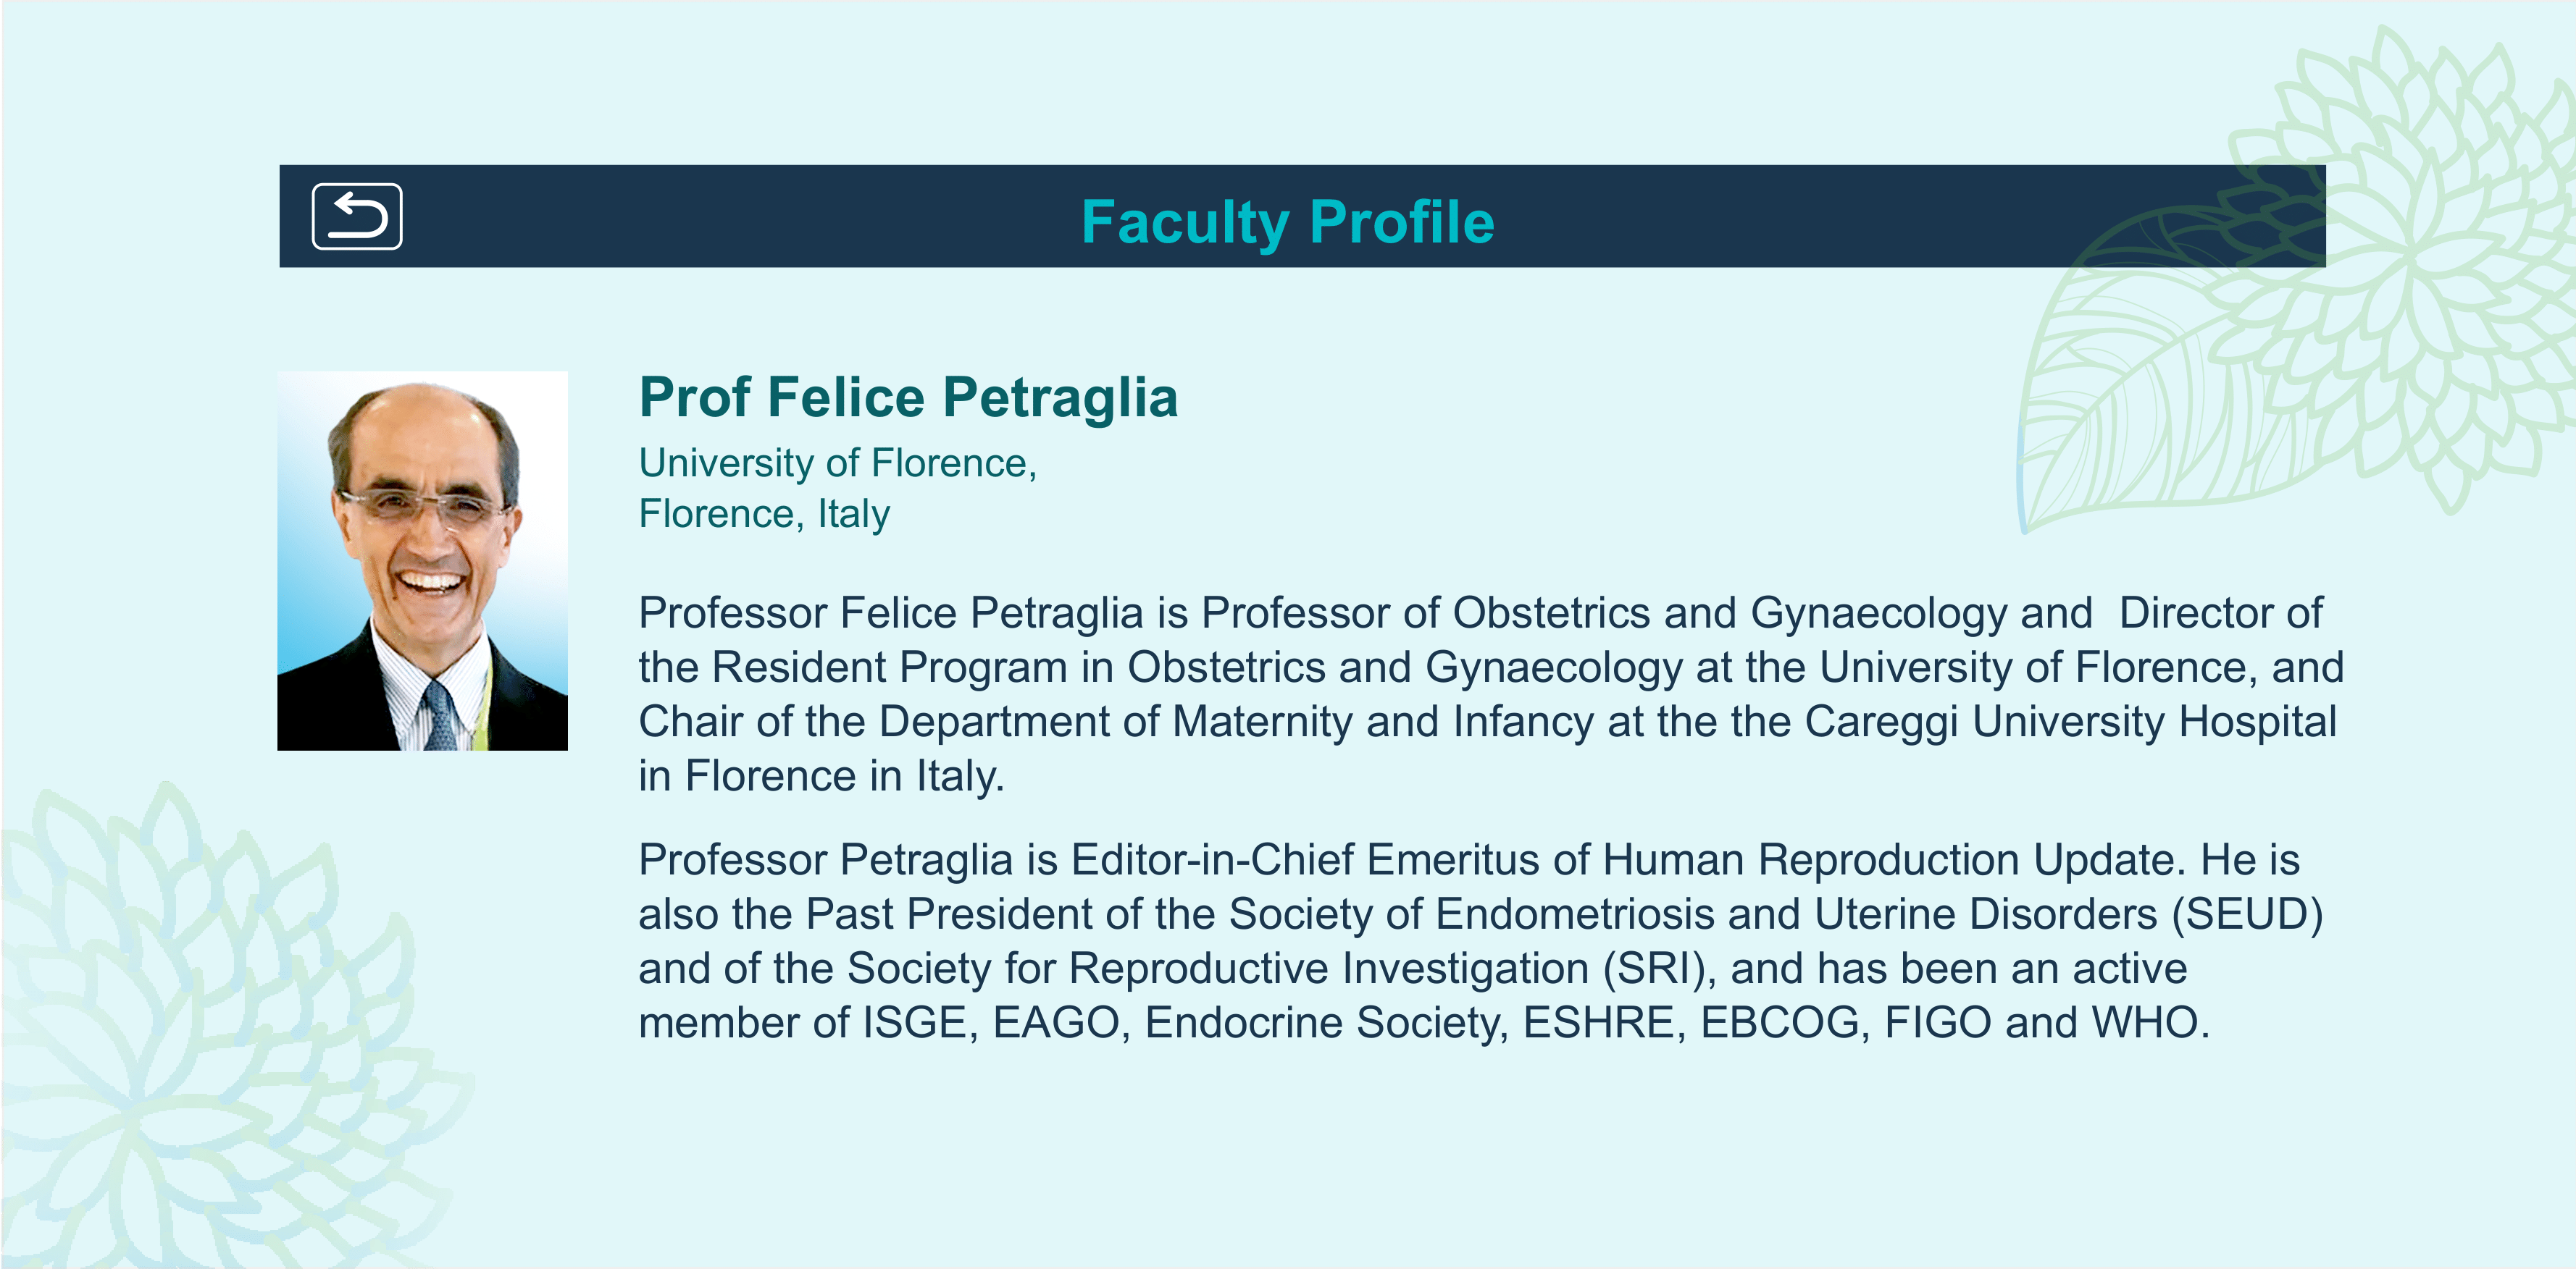Select the Faculty Profile header title
Image resolution: width=2576 pixels, height=1269 pixels.
[x=1287, y=222]
